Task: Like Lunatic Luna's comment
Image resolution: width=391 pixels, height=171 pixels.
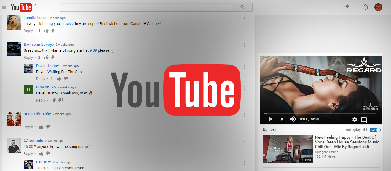Action: [47, 31]
